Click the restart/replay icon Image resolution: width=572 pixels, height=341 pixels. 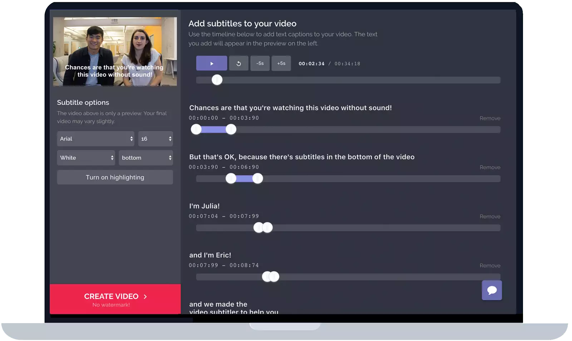(238, 64)
